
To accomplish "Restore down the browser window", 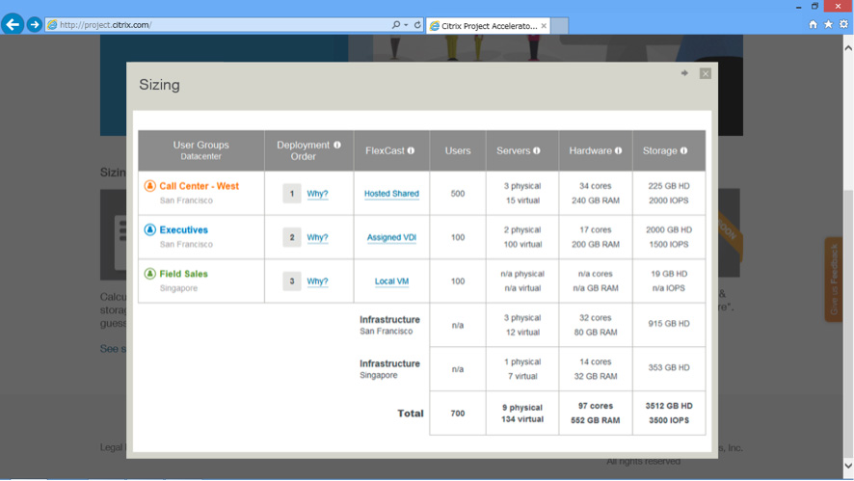I will click(x=814, y=6).
